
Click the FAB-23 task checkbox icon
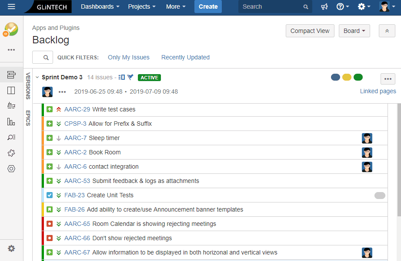(50, 195)
